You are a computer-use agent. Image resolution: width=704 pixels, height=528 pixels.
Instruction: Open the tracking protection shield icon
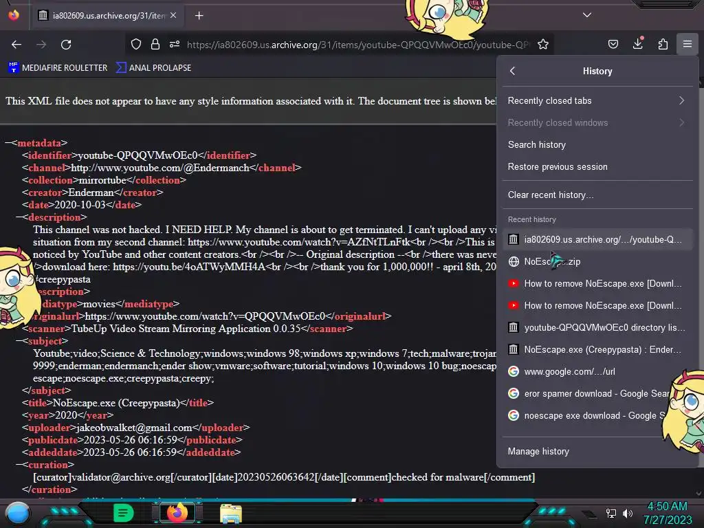click(x=136, y=44)
